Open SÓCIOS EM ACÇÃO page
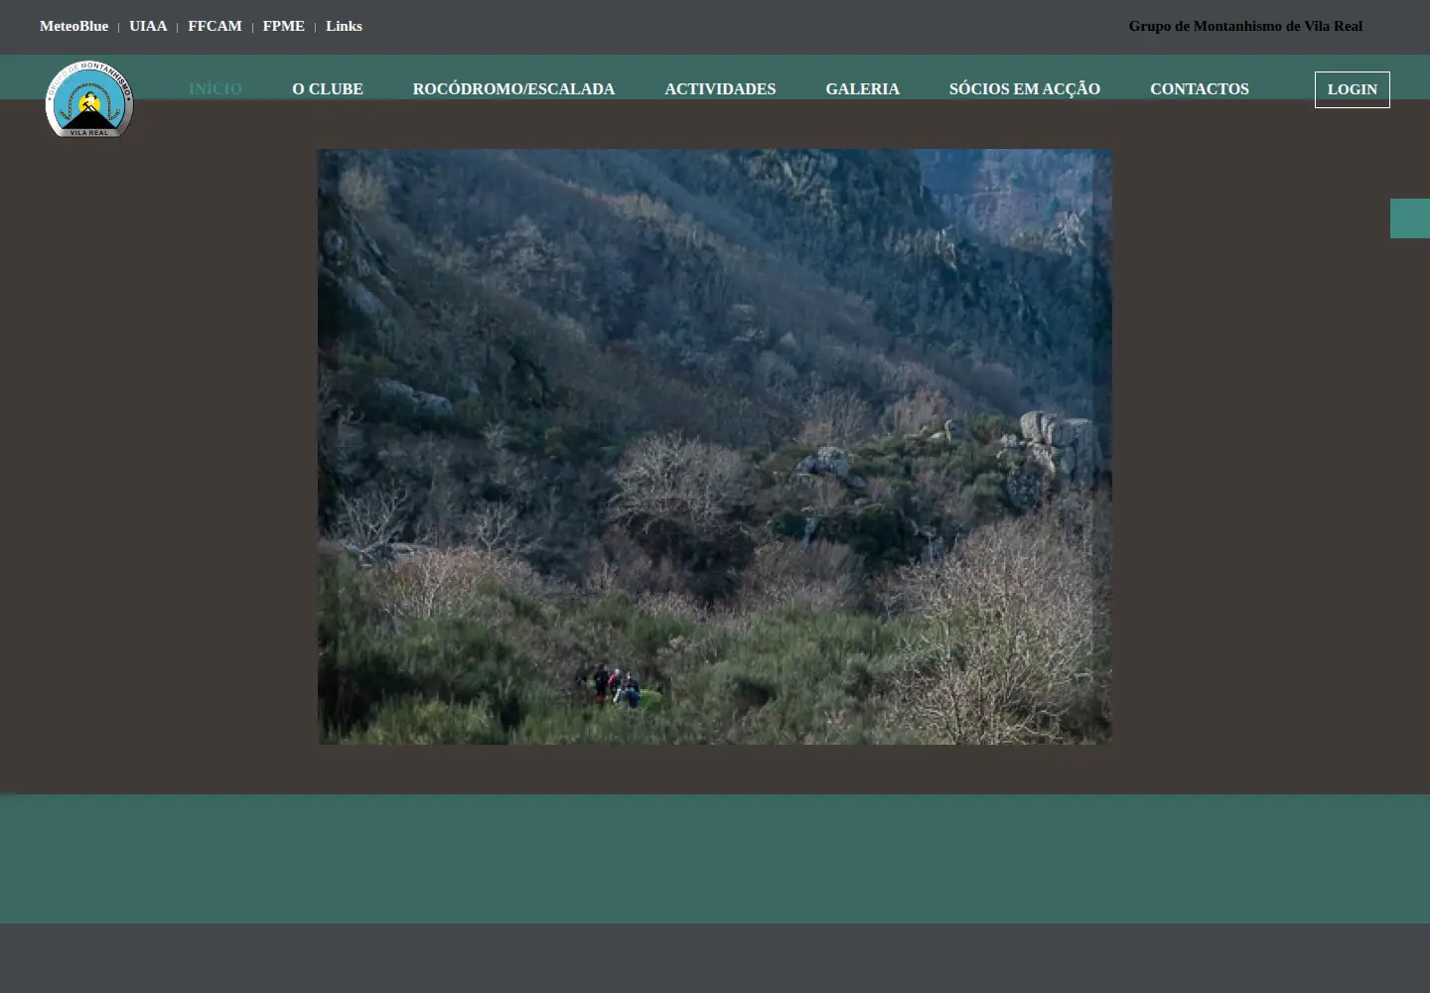This screenshot has height=993, width=1430. click(x=1025, y=89)
